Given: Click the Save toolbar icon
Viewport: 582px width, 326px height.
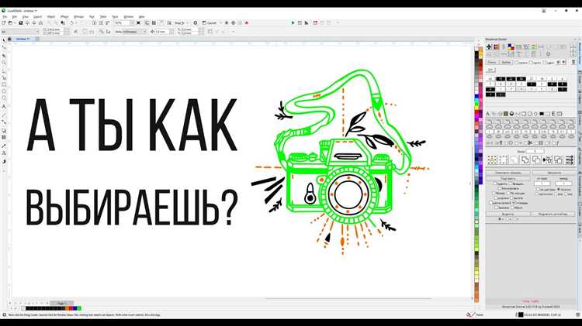Looking at the screenshot, I should click(21, 22).
